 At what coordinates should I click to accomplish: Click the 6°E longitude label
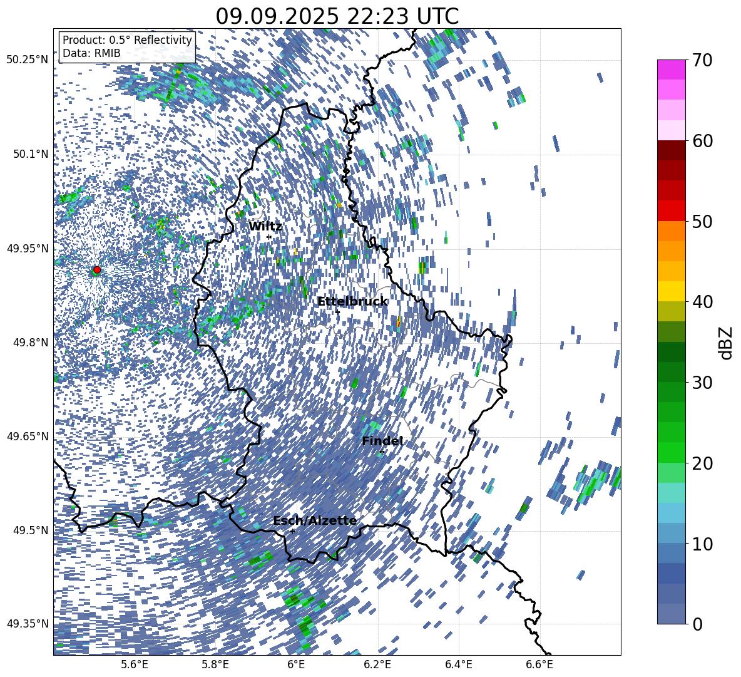point(296,664)
